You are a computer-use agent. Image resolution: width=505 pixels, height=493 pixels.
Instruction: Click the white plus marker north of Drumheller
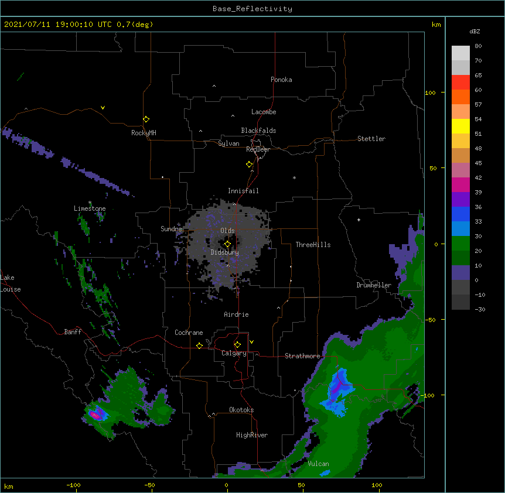(x=359, y=220)
